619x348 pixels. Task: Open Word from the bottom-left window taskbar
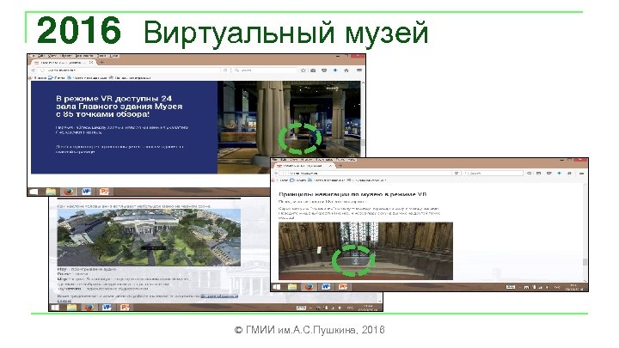point(107,307)
